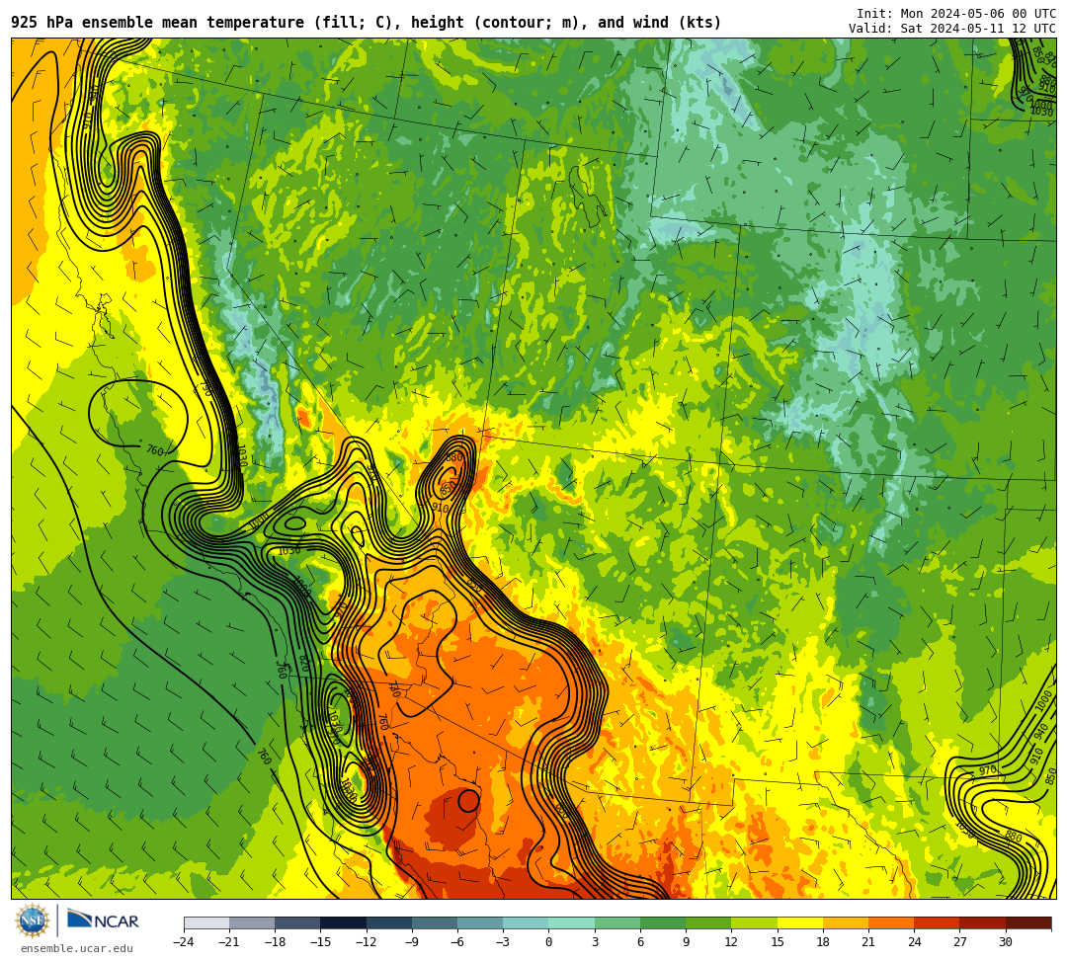Image resolution: width=1067 pixels, height=961 pixels.
Task: Pick the colorbar swatch between -15 and -12
Action: [344, 922]
